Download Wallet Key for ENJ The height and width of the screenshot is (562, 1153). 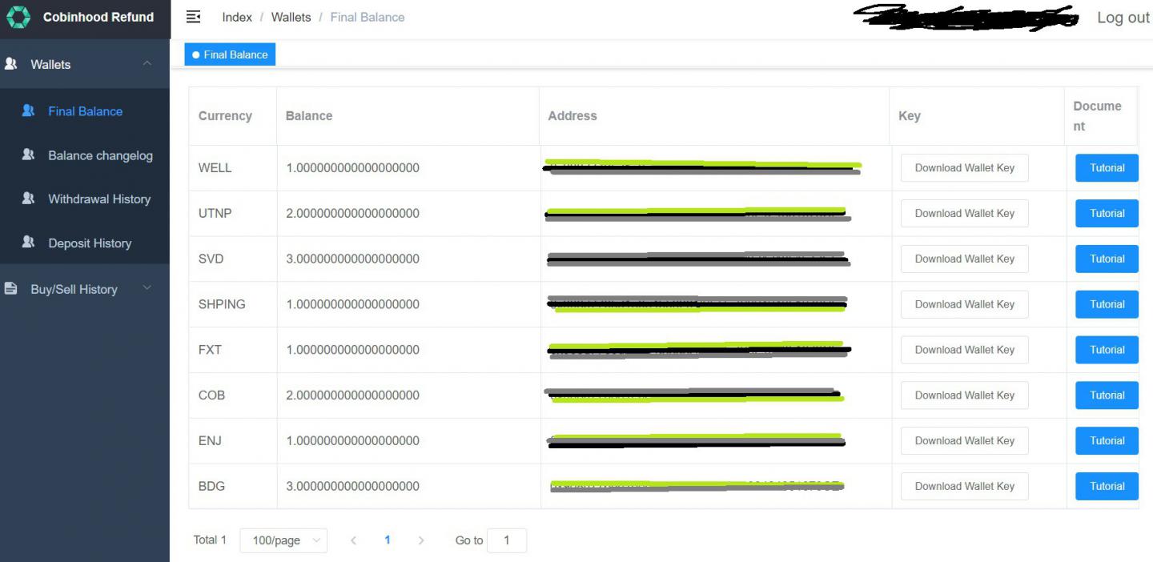pyautogui.click(x=964, y=441)
